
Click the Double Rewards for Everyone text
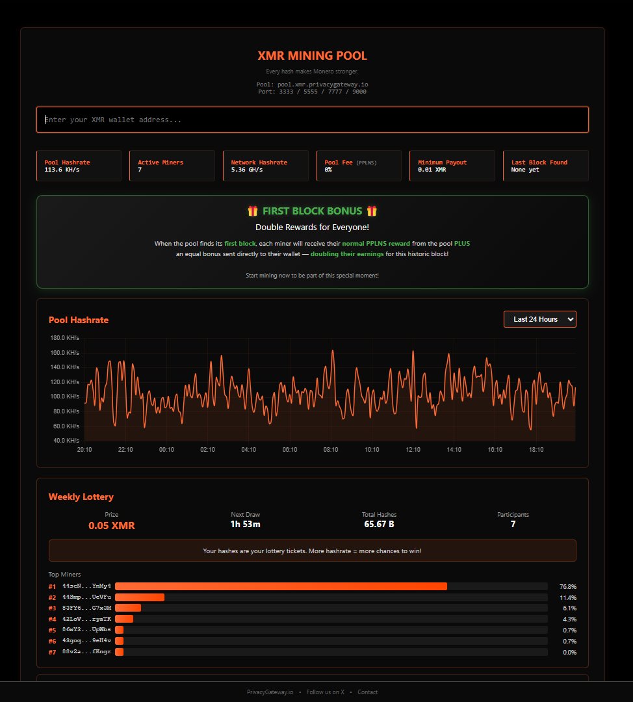[313, 227]
